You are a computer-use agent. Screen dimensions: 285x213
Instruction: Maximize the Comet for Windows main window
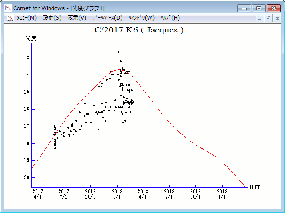coord(258,8)
